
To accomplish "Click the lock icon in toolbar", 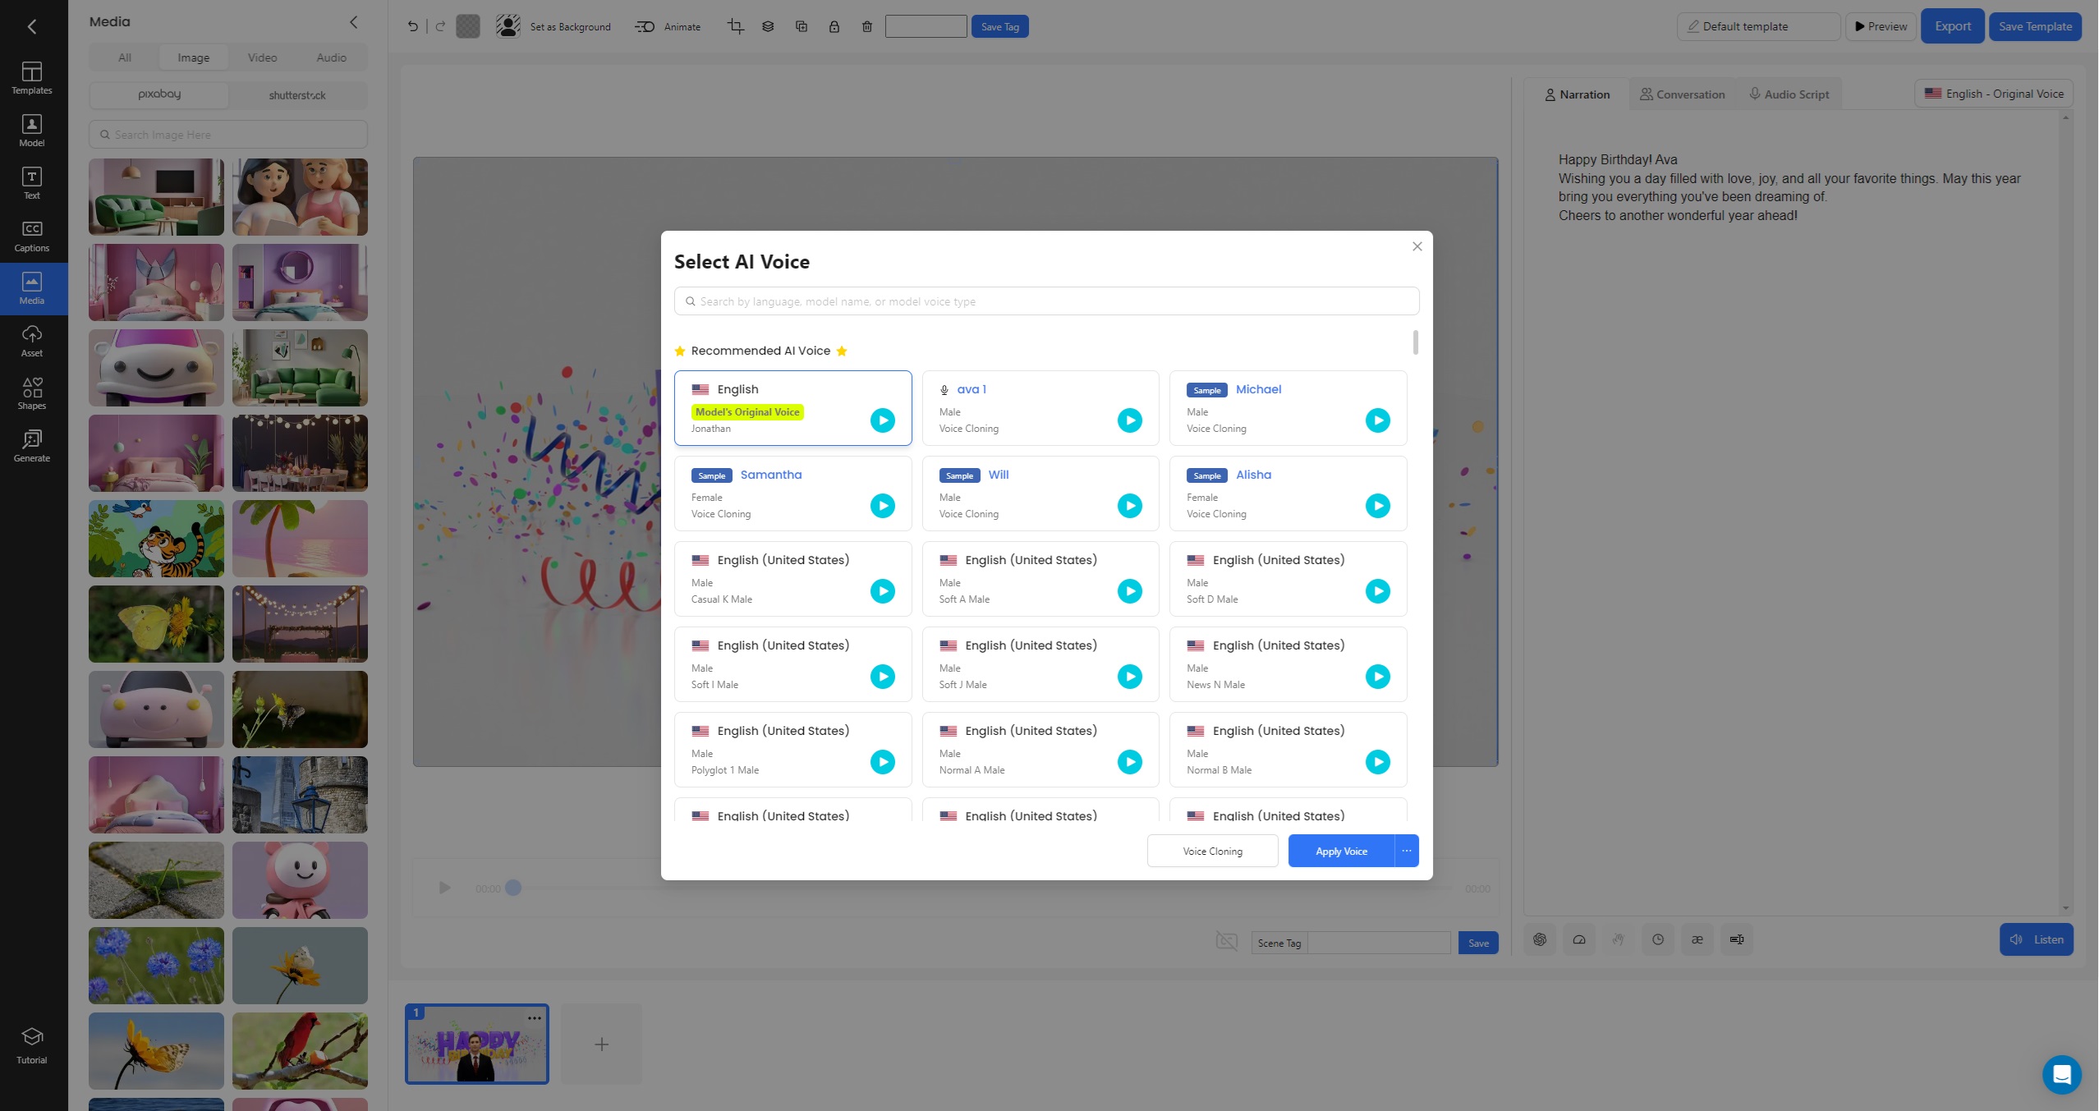I will click(x=834, y=26).
